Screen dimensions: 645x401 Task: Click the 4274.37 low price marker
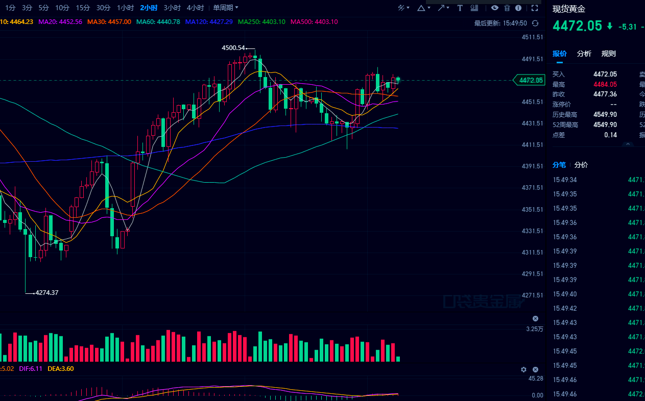tap(46, 293)
